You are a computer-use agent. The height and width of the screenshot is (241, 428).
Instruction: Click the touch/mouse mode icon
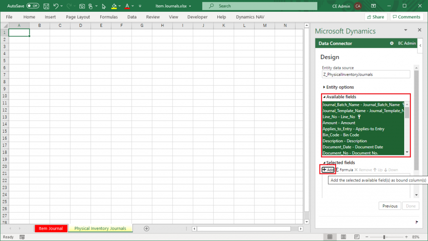91,6
